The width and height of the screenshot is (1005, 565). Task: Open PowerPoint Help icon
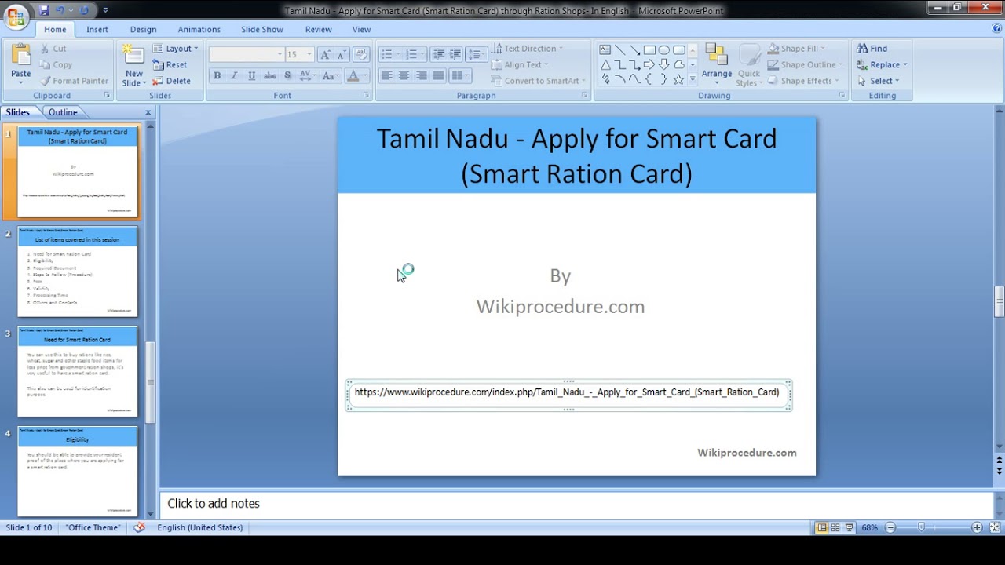pyautogui.click(x=996, y=29)
